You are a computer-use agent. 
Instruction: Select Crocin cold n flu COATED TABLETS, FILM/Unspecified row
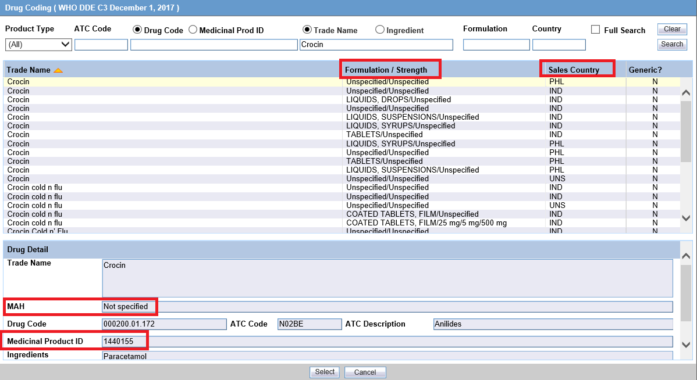pyautogui.click(x=342, y=214)
